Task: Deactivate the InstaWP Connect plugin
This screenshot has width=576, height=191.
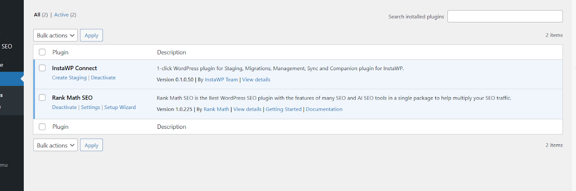Action: click(x=103, y=78)
